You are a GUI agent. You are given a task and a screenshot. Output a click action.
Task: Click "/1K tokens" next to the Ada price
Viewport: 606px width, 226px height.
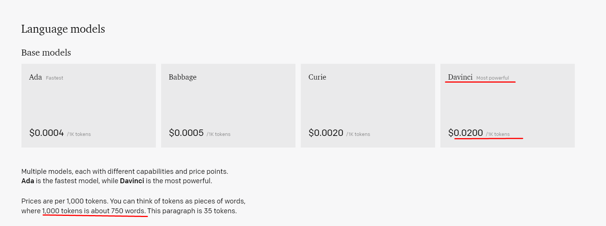coord(79,134)
